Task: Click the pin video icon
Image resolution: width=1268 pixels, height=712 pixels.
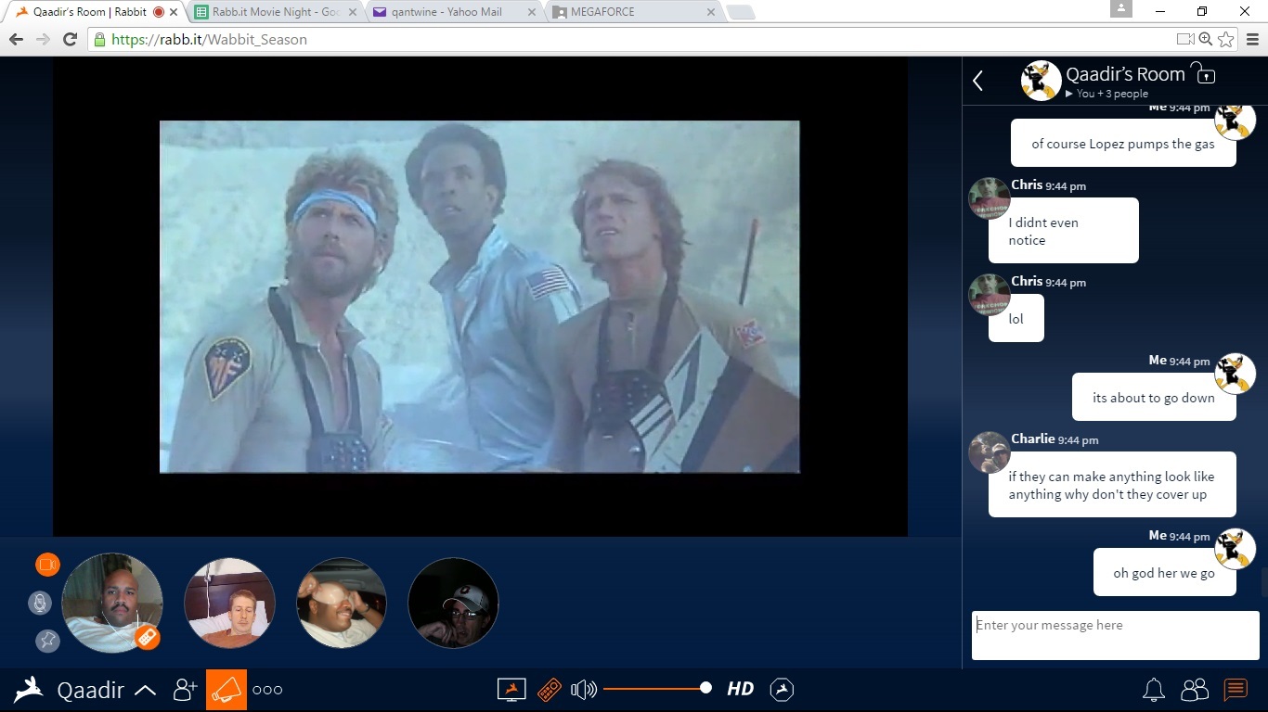Action: point(47,641)
